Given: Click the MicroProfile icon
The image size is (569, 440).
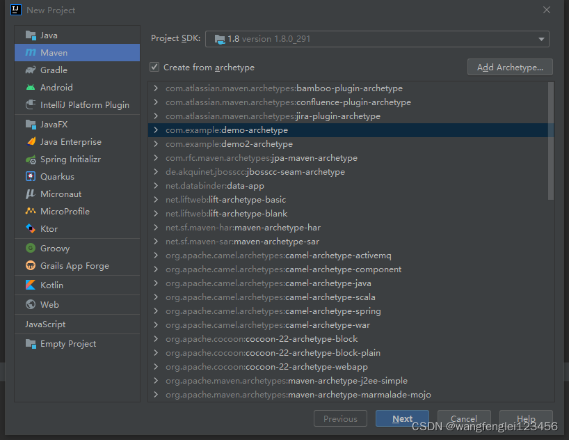Looking at the screenshot, I should [x=31, y=211].
